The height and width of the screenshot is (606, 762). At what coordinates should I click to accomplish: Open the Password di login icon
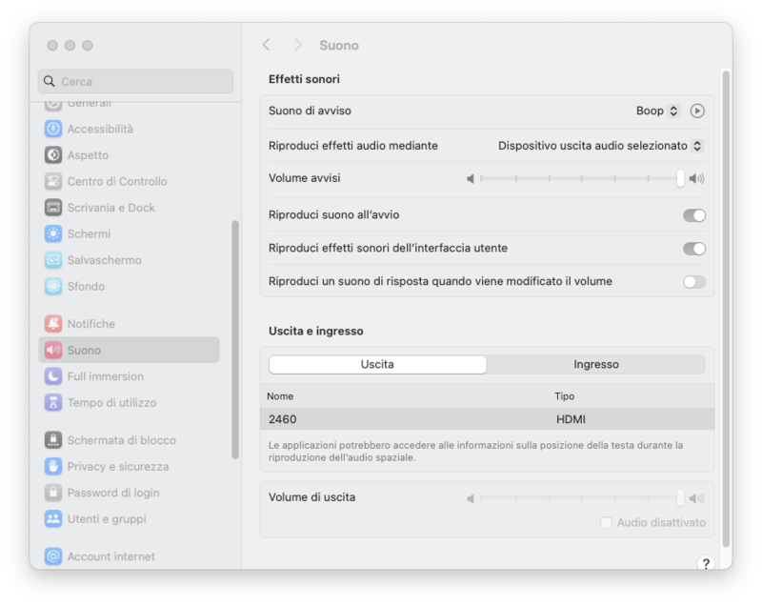pyautogui.click(x=53, y=493)
